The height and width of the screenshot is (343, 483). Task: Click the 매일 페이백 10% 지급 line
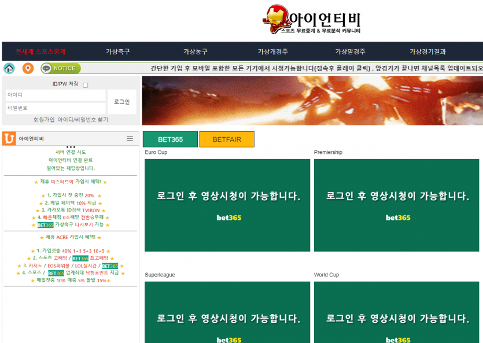click(x=71, y=203)
